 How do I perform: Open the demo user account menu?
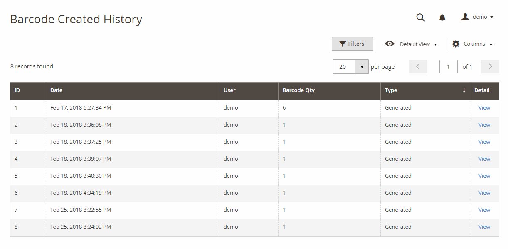[477, 17]
